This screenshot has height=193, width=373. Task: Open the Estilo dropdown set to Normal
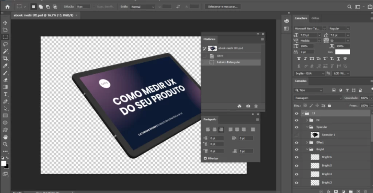[x=142, y=7]
